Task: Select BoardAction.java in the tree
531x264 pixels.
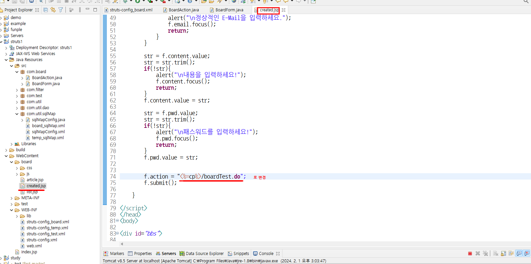Action: [x=47, y=78]
